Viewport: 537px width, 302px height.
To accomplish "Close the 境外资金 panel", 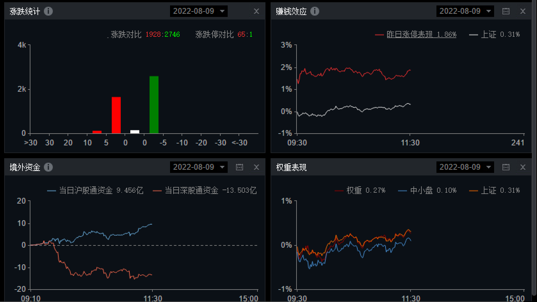I will pyautogui.click(x=256, y=167).
